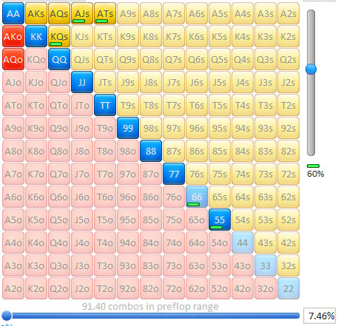Screen dimensions: 338x326
Task: Click the horizontal range percentage slider handle
Action: click(7, 316)
